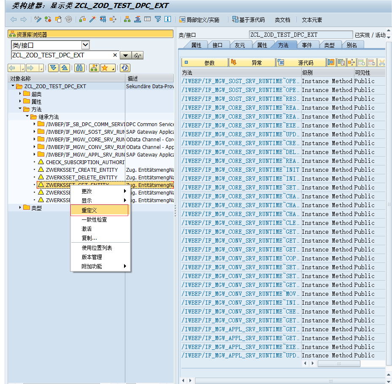This screenshot has width=392, height=384.
Task: Click the funnel filter toolbar icon
Action: tap(157, 19)
